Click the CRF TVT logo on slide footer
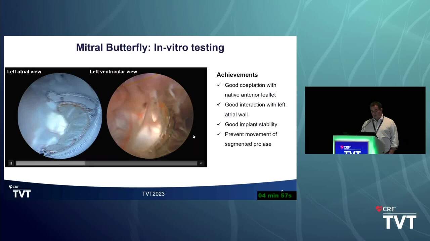 20,191
